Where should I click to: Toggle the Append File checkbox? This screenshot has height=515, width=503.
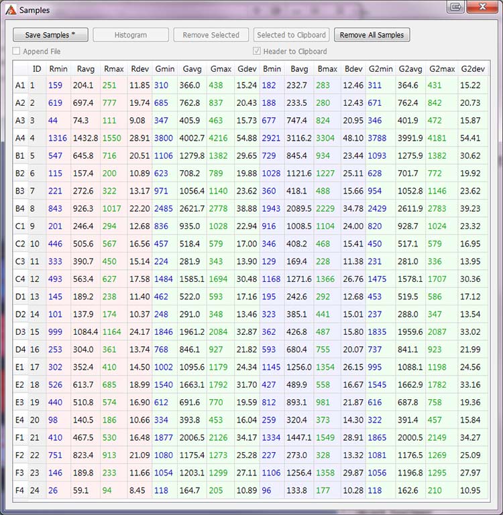pos(17,52)
